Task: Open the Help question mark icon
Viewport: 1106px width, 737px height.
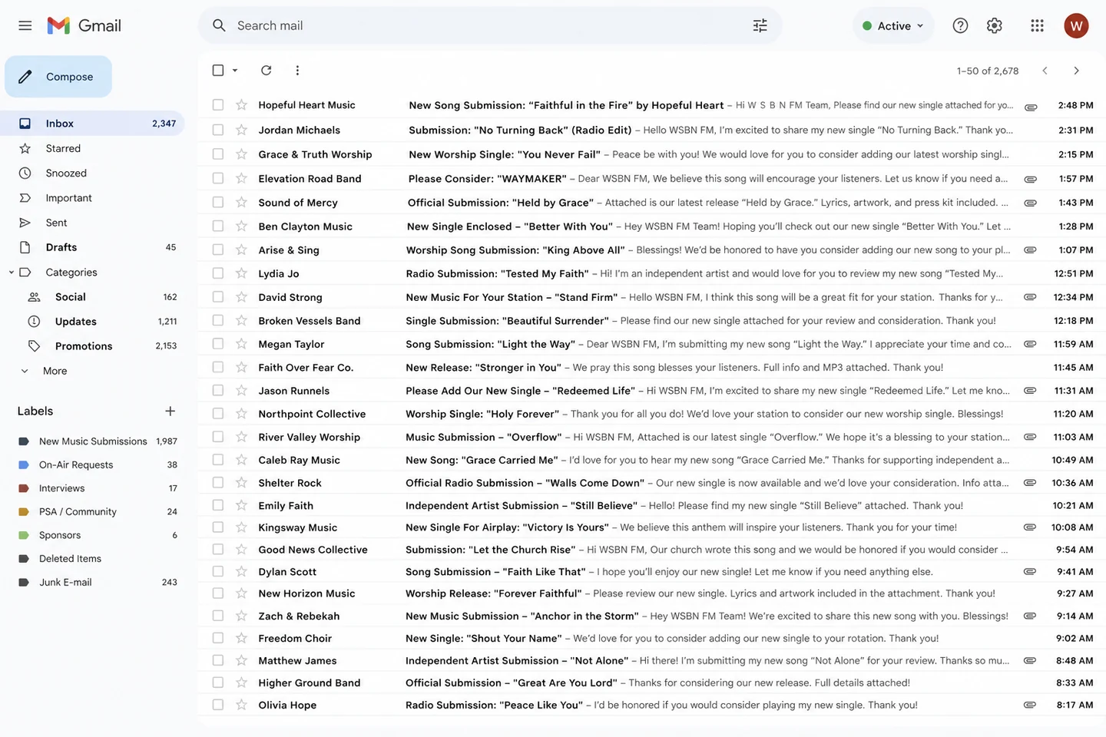Action: click(x=960, y=25)
